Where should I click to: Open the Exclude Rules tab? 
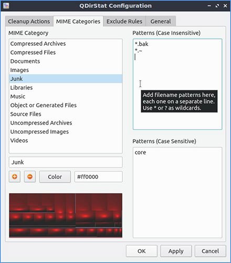tap(124, 22)
